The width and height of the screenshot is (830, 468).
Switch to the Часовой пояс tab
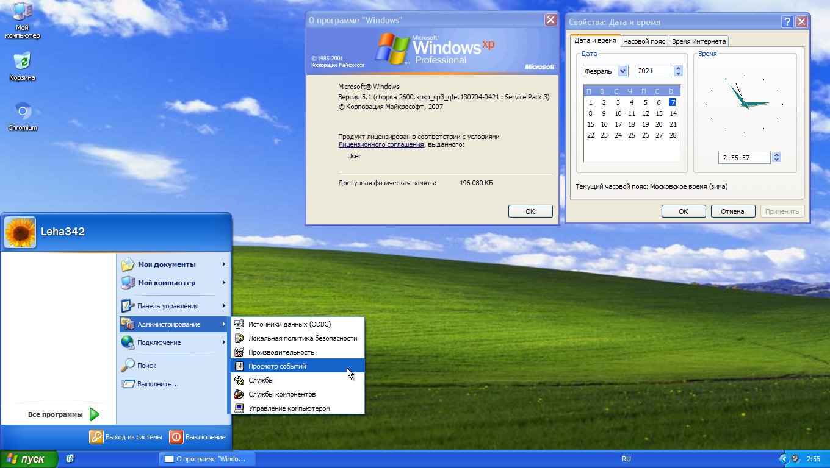644,41
